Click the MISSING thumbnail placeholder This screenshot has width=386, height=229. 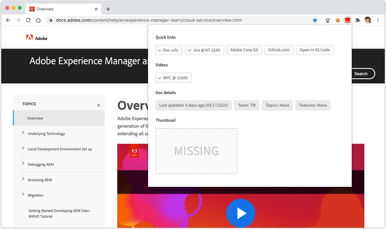196,151
